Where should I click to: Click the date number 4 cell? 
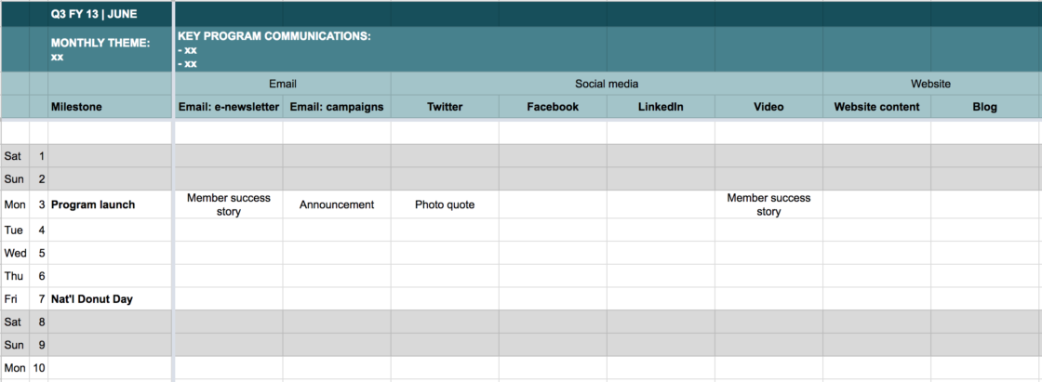point(39,230)
